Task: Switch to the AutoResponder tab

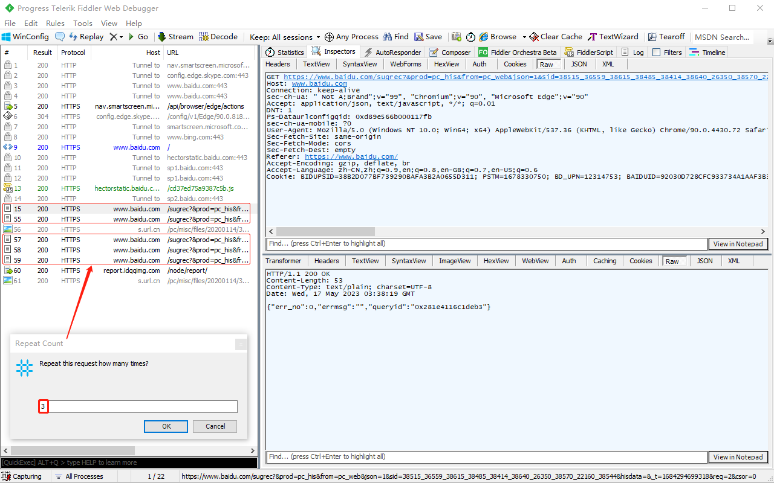Action: pyautogui.click(x=392, y=53)
